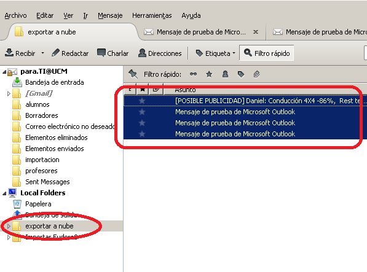
Task: Open the Charlar chat button
Action: (113, 53)
